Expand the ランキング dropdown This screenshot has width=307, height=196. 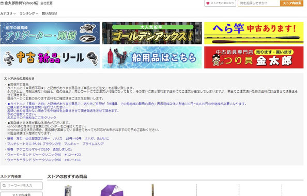(29, 13)
